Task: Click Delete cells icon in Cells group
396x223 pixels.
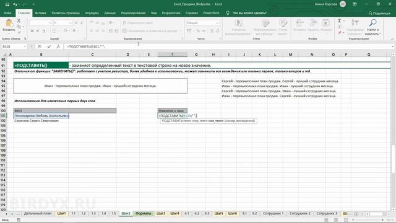Action: coord(313,24)
